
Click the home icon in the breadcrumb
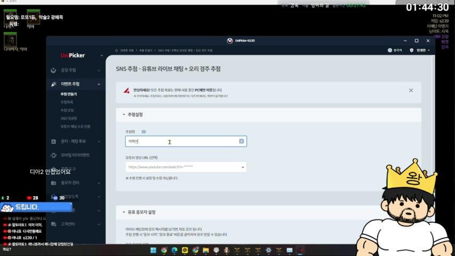(x=117, y=50)
